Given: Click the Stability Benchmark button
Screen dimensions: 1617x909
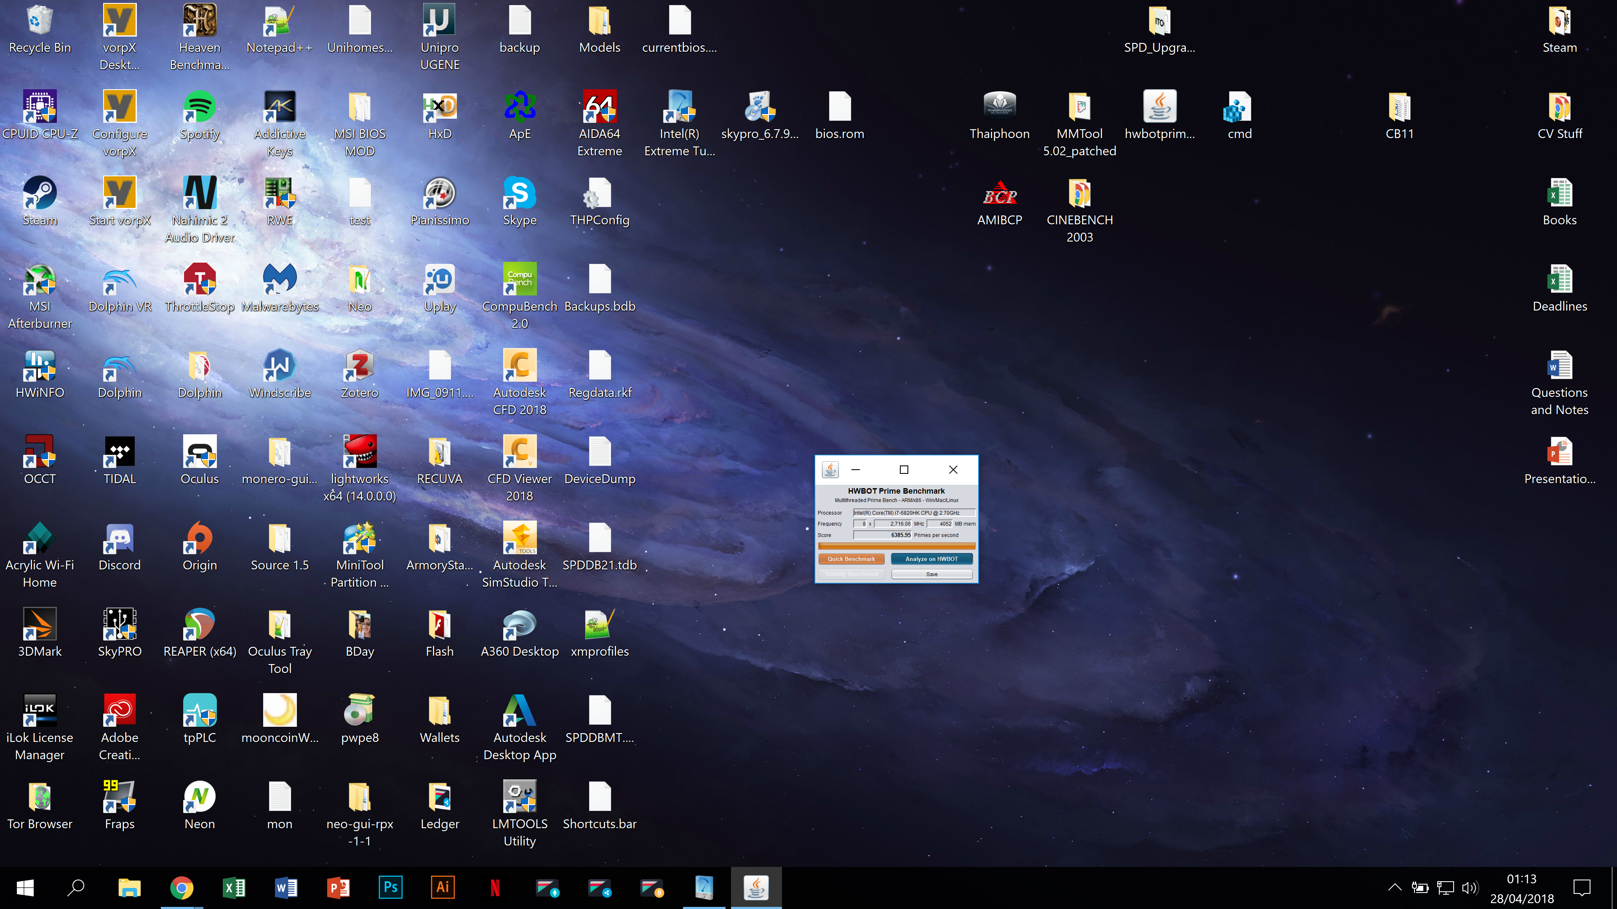Looking at the screenshot, I should [851, 574].
